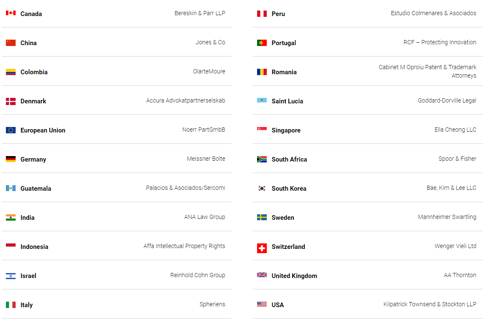Open the Affa Intellectual Property Rights link
The image size is (485, 324).
184,246
